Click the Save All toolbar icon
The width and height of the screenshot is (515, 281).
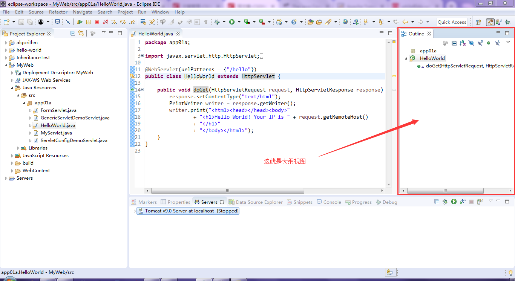click(x=30, y=21)
